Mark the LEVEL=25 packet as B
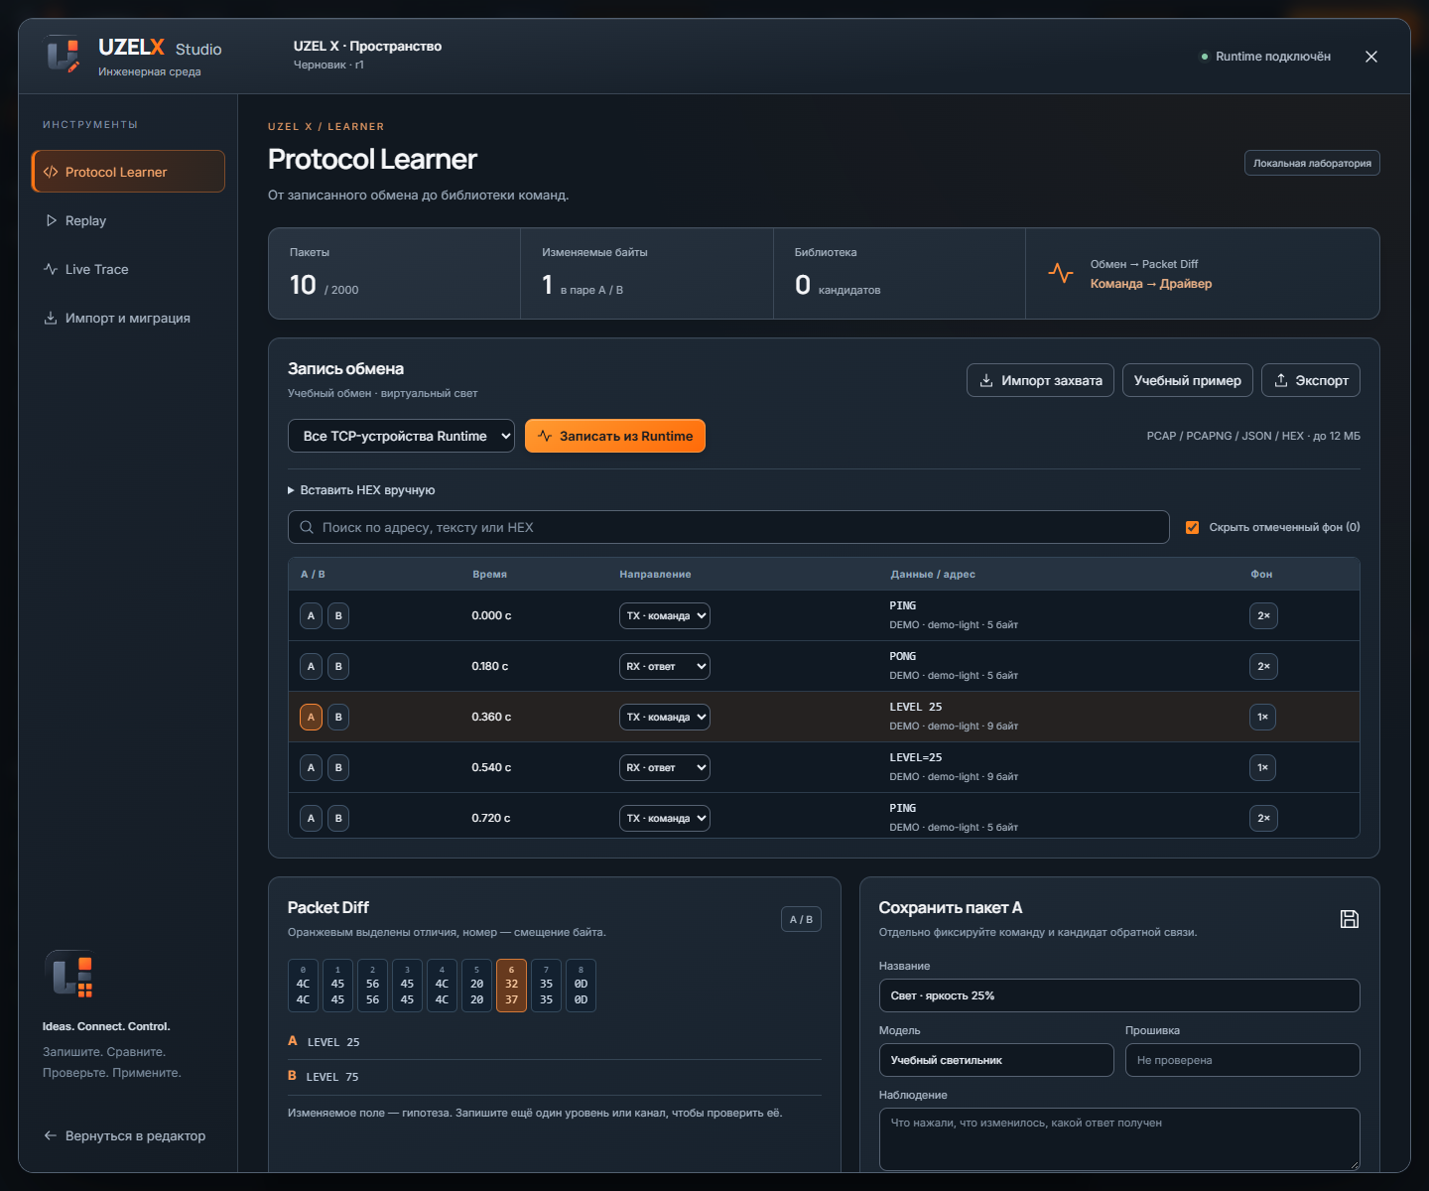 [x=338, y=767]
